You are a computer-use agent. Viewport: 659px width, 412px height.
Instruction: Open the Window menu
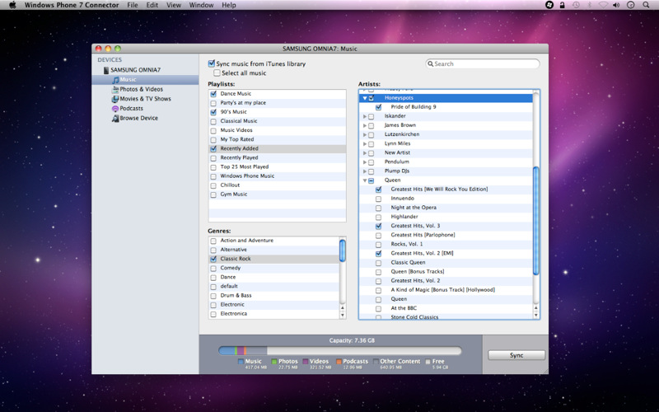(201, 5)
